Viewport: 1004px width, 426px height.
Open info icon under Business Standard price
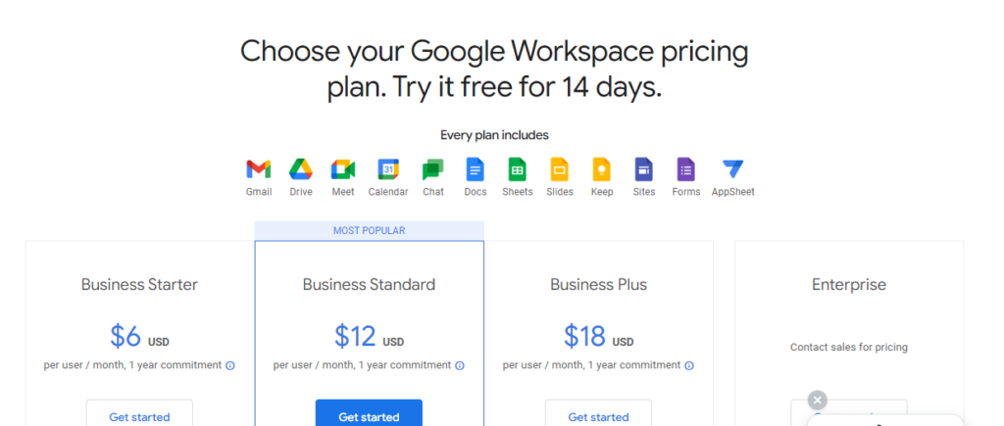pyautogui.click(x=460, y=366)
